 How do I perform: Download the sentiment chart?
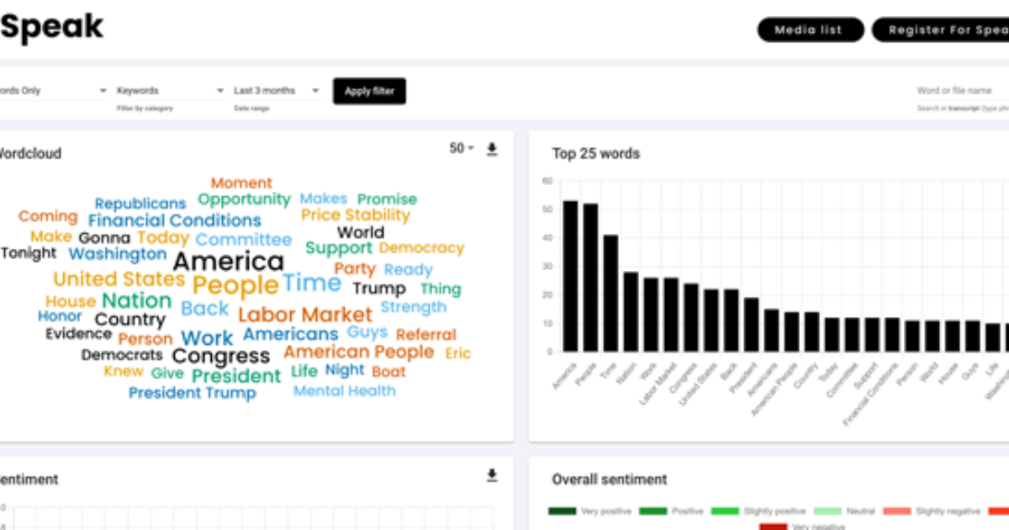tap(493, 475)
